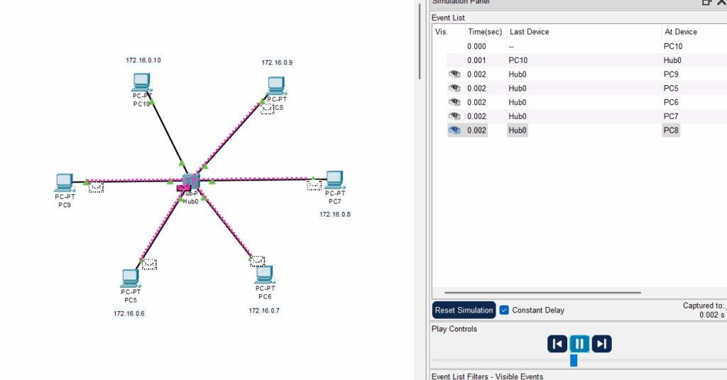
Task: Select the PC10 computer icon
Action: pyautogui.click(x=141, y=83)
